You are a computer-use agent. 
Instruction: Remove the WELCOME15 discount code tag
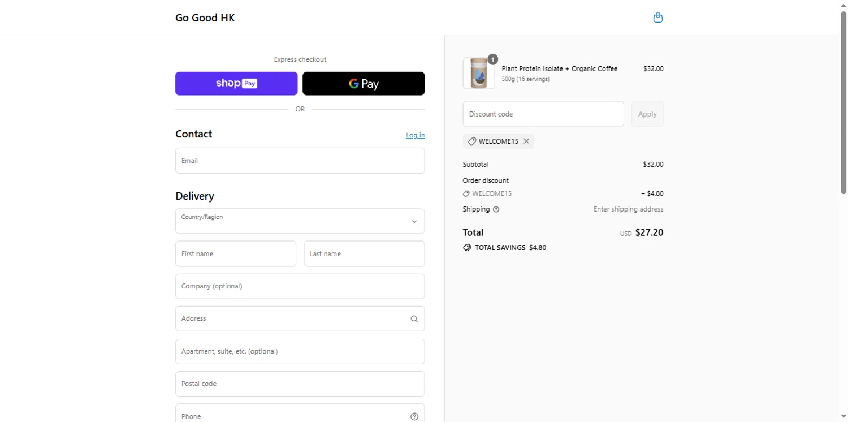click(x=526, y=141)
